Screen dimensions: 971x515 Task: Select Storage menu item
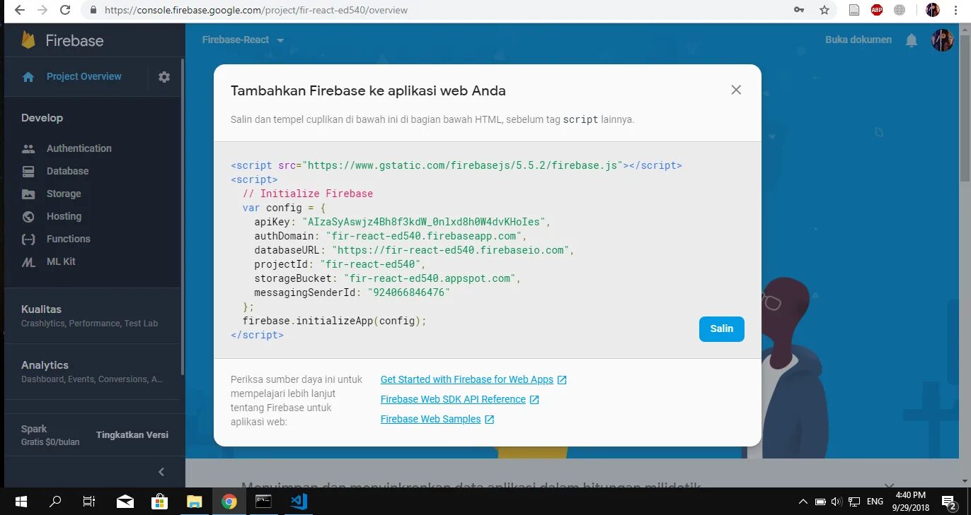click(64, 194)
